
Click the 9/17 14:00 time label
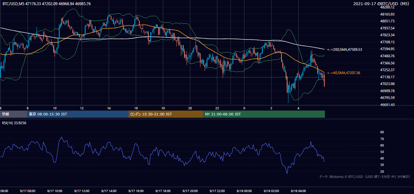click(x=109, y=191)
